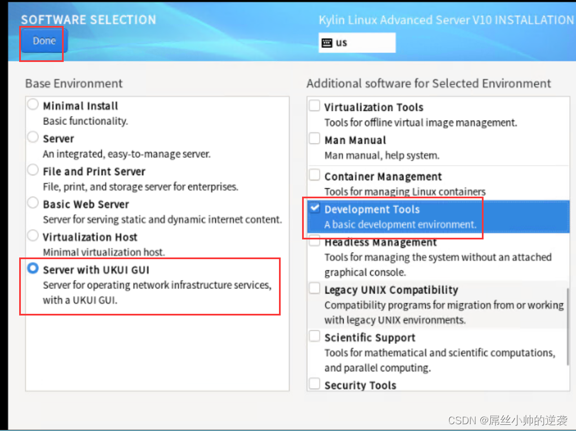Viewport: 576px width, 431px height.
Task: Select Basic Web Server radio button
Action: pos(34,203)
